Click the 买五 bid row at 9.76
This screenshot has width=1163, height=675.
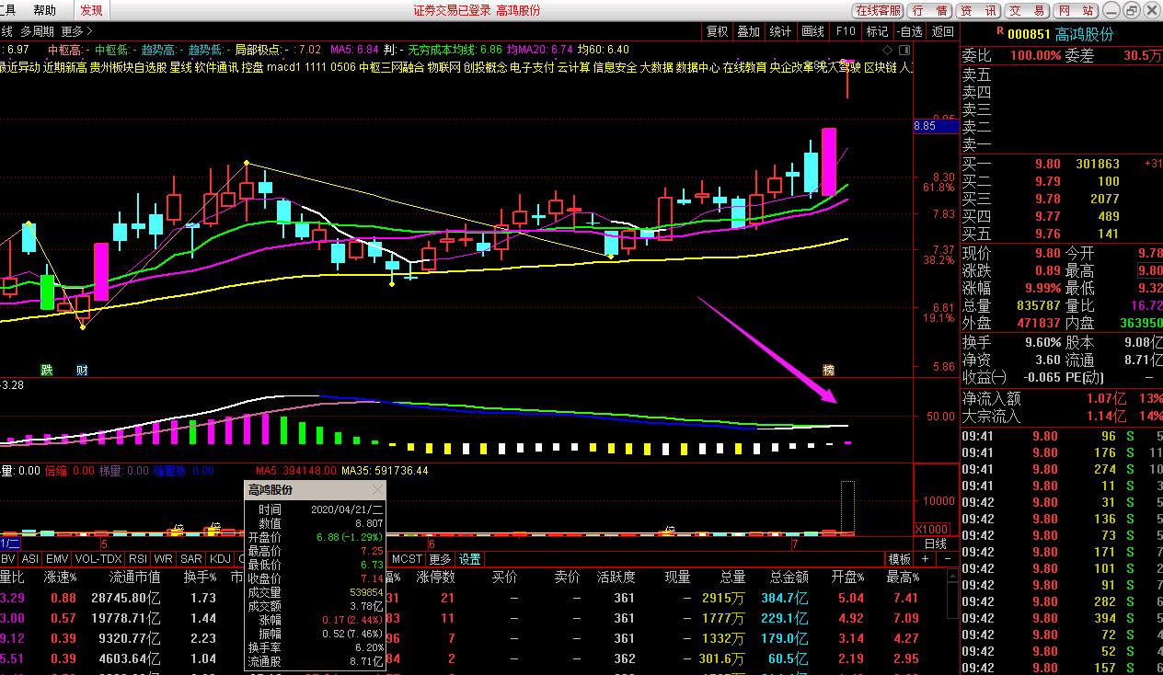tap(1062, 234)
